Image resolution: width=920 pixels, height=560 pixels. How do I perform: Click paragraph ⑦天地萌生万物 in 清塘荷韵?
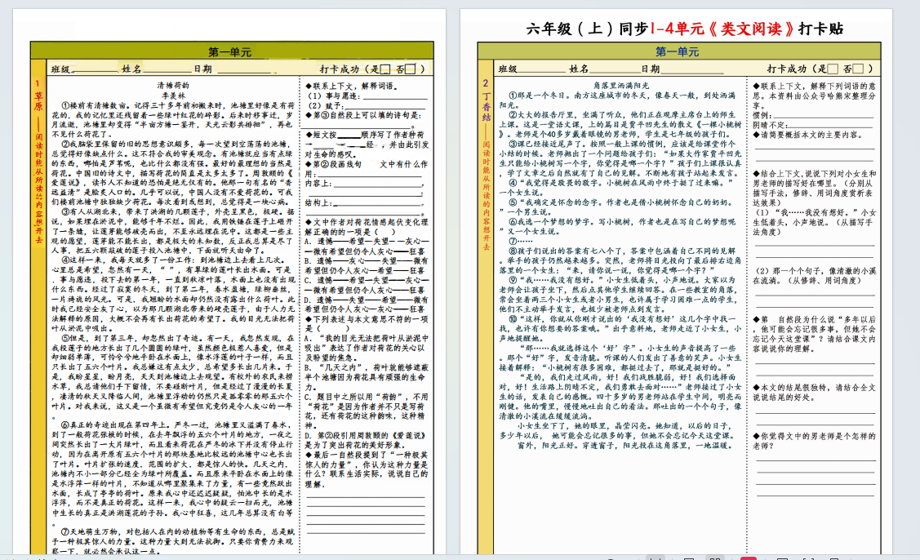click(x=173, y=541)
